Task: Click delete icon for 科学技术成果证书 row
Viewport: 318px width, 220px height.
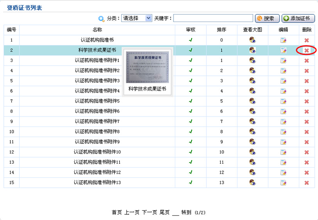Action: [x=306, y=51]
